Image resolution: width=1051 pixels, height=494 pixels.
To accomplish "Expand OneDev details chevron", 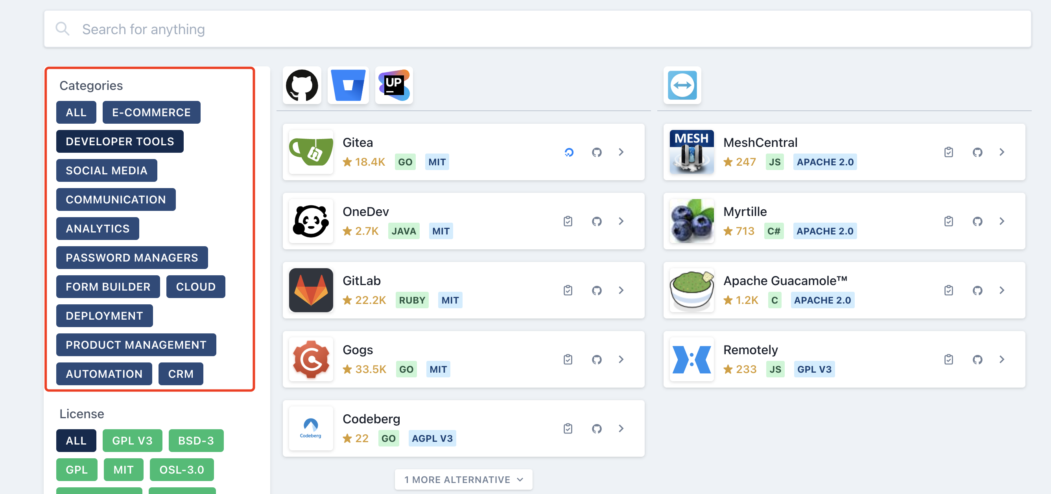I will (x=621, y=221).
